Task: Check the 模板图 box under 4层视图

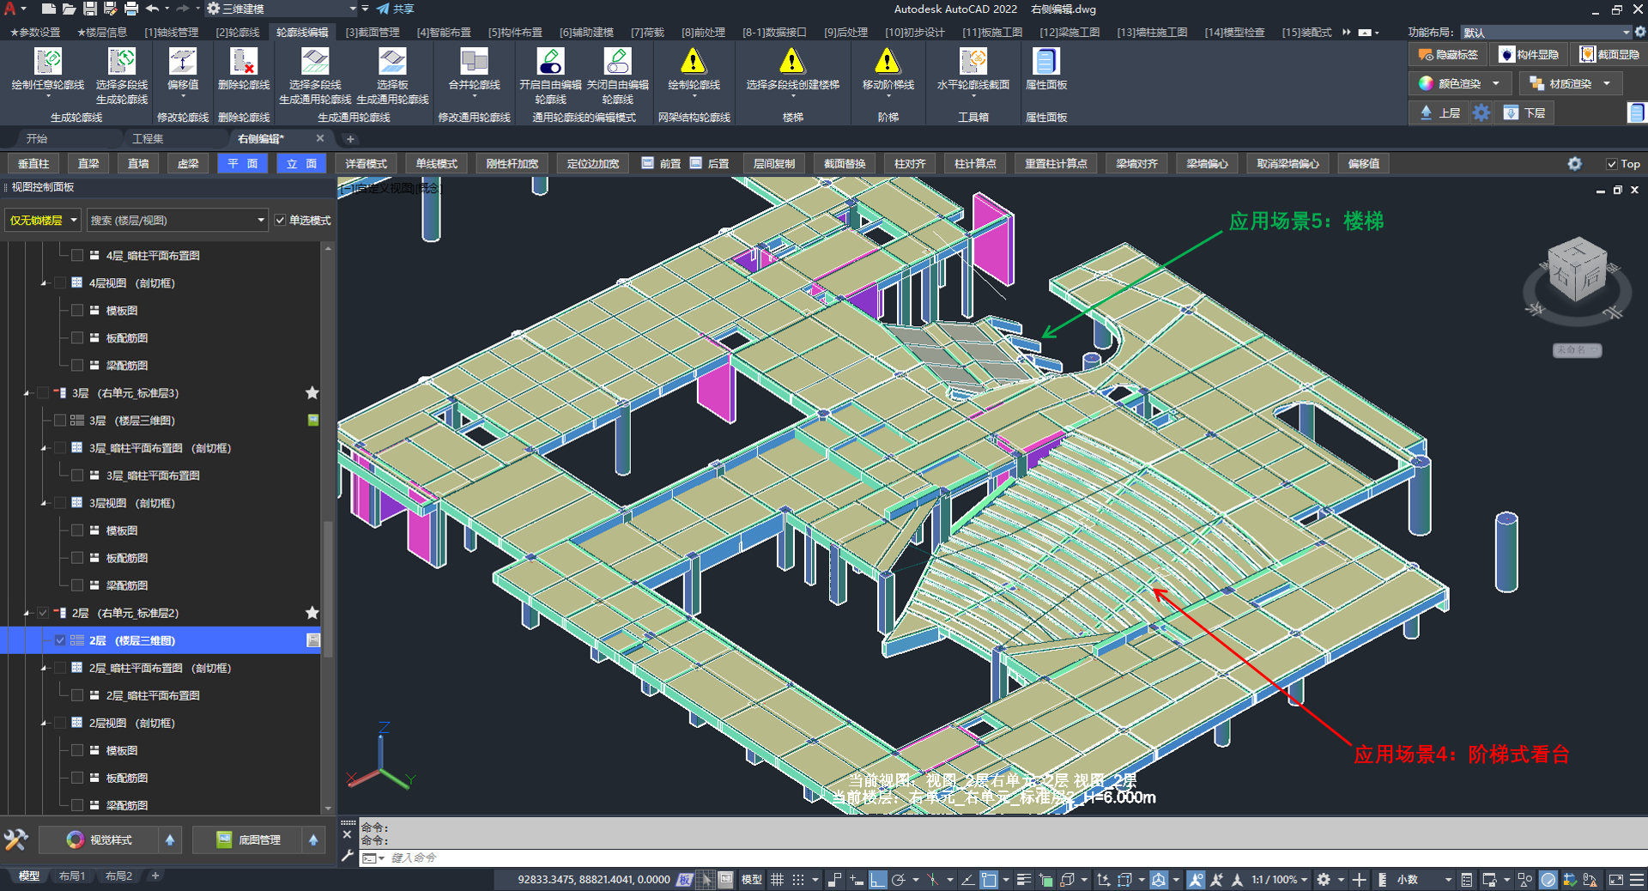Action: tap(78, 311)
